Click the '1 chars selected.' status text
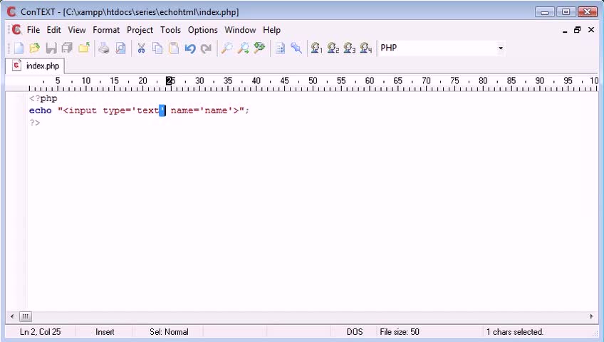 [x=515, y=331]
